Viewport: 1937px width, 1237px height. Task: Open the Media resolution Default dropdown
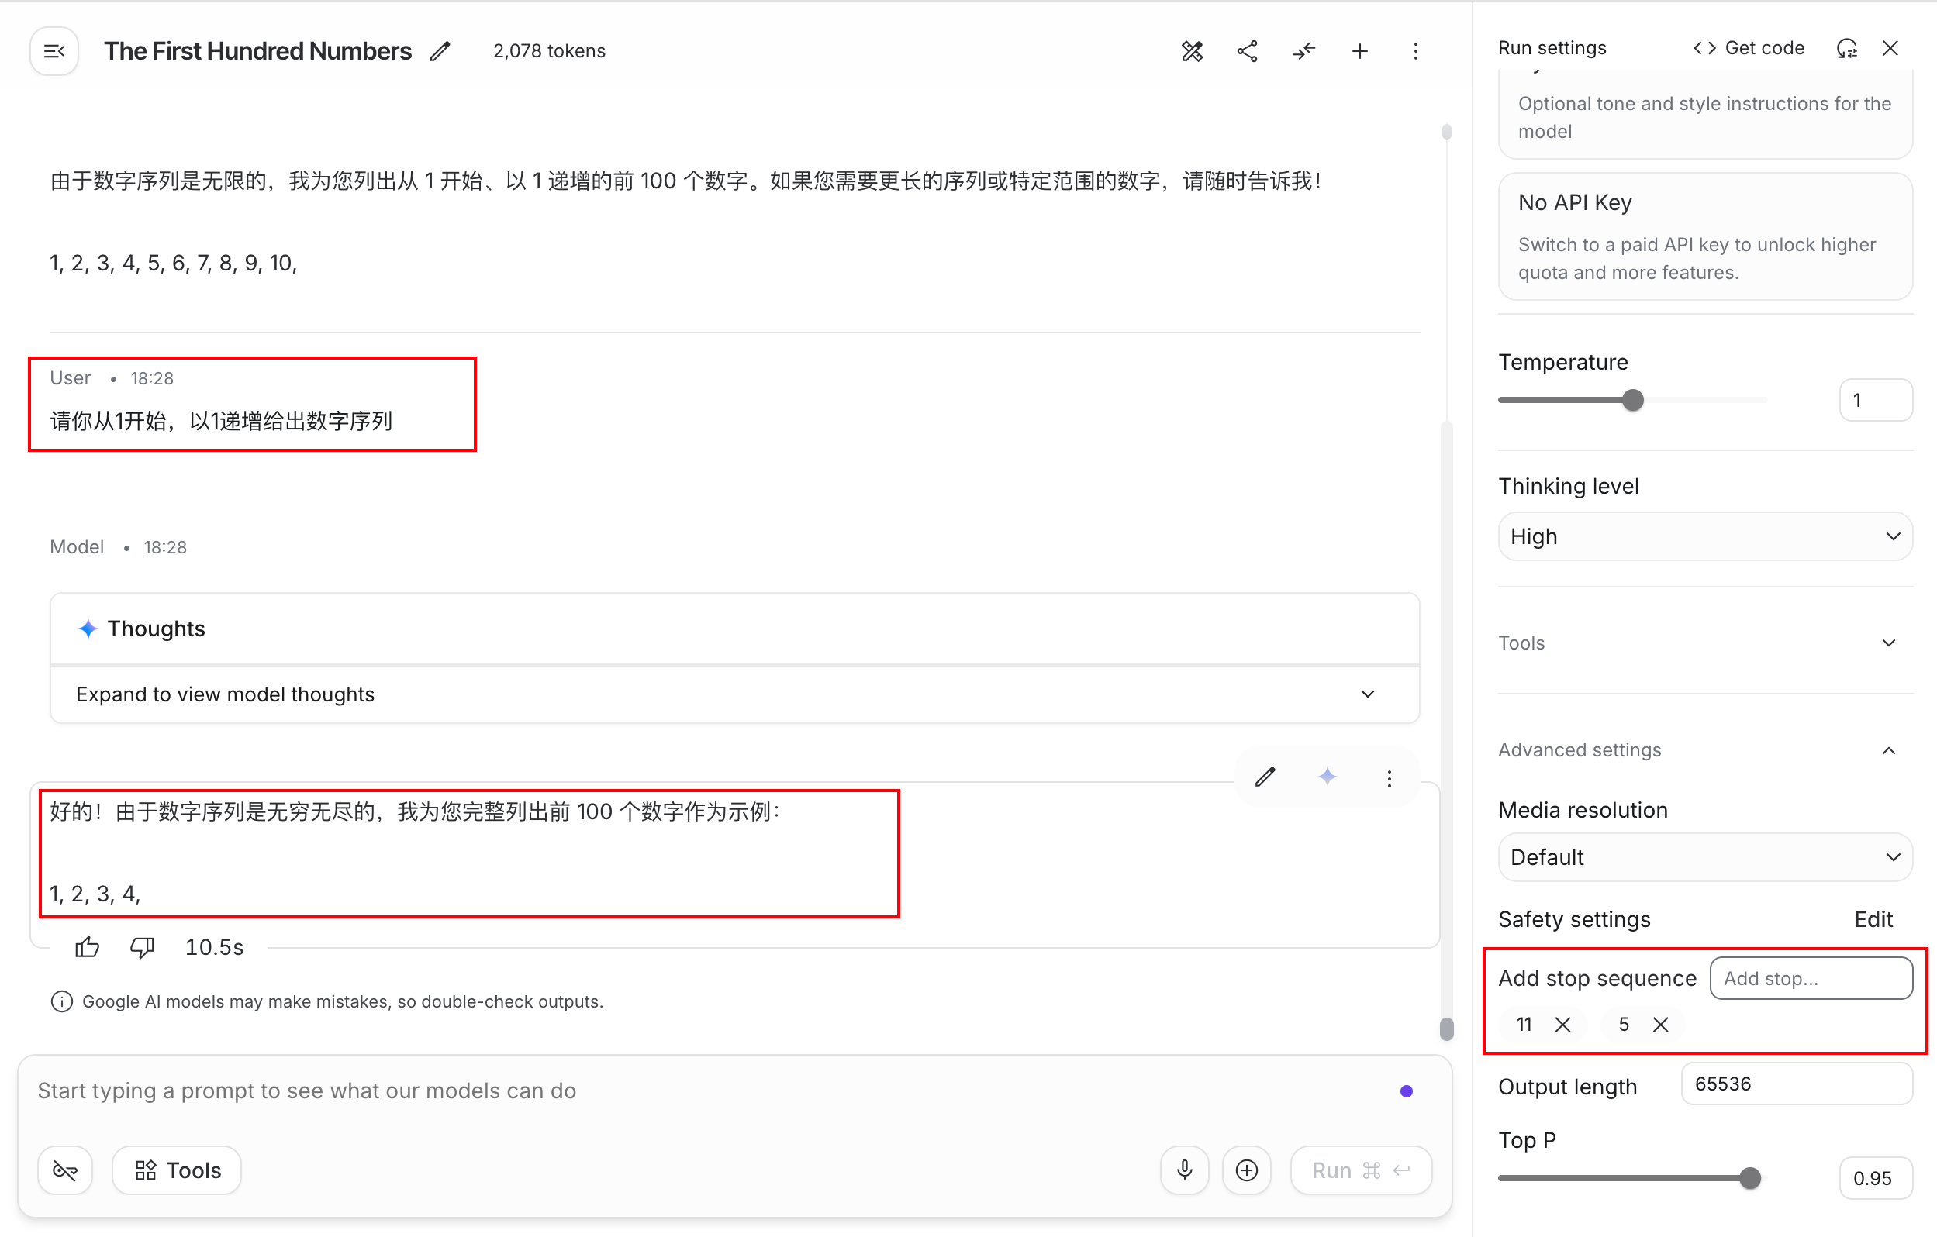tap(1704, 856)
